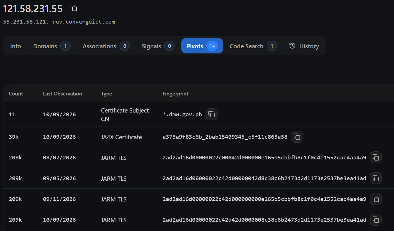Sort by the Count column header
Image resolution: width=394 pixels, height=231 pixels.
(16, 94)
